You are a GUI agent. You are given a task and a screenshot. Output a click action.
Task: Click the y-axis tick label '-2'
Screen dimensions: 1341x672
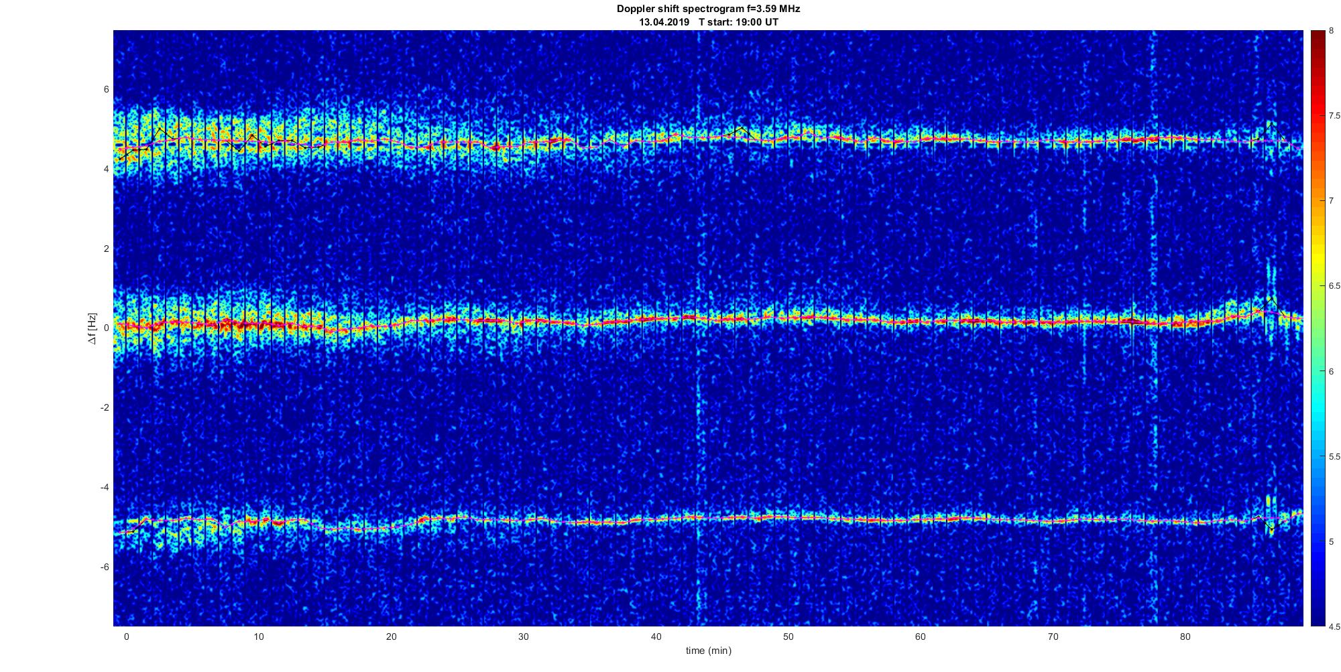(105, 408)
